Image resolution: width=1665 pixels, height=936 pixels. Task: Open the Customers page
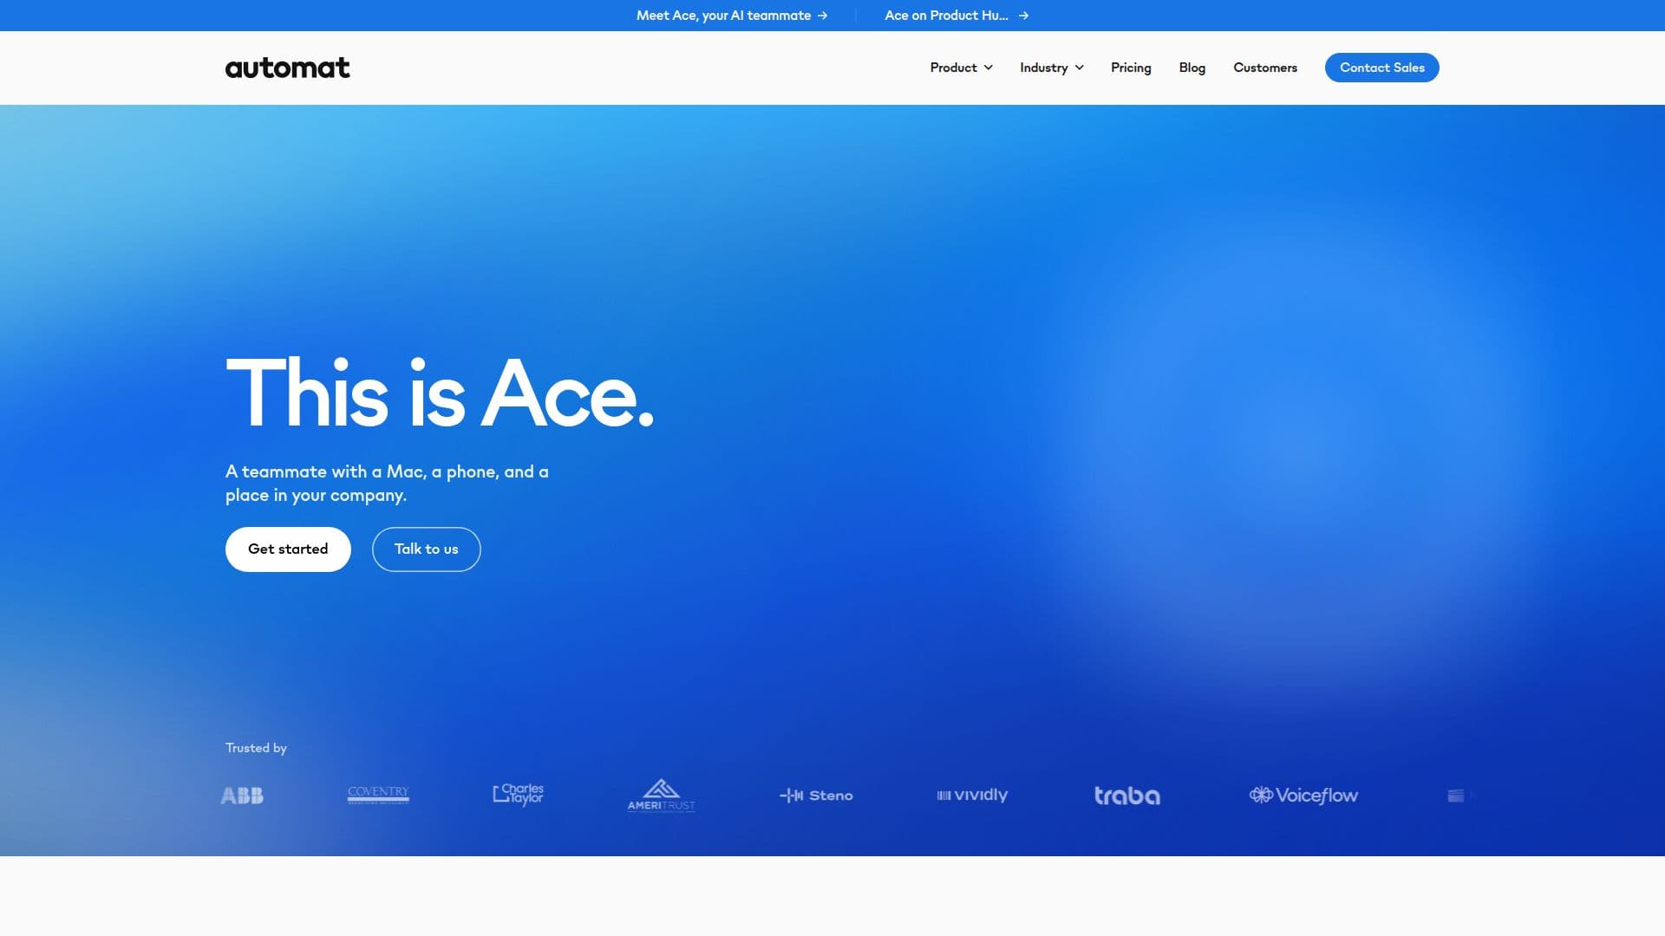tap(1265, 68)
